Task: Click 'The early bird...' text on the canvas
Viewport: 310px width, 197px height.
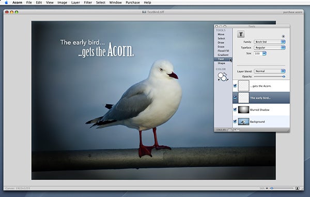Action: 83,43
